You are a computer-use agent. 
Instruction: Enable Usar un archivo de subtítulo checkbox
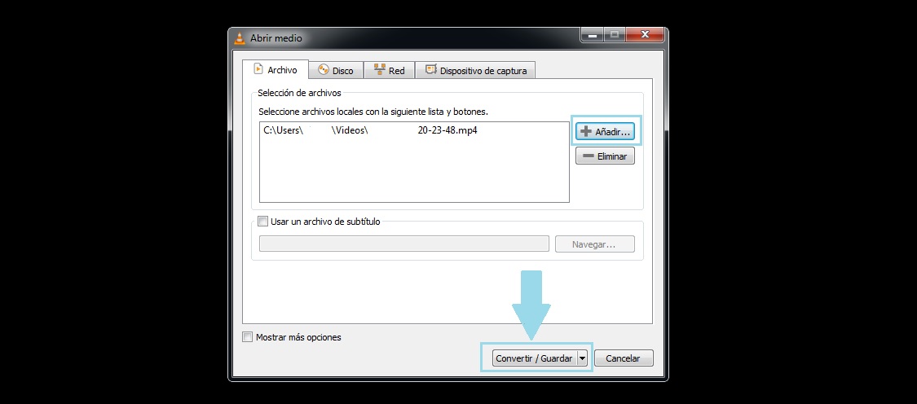point(263,222)
